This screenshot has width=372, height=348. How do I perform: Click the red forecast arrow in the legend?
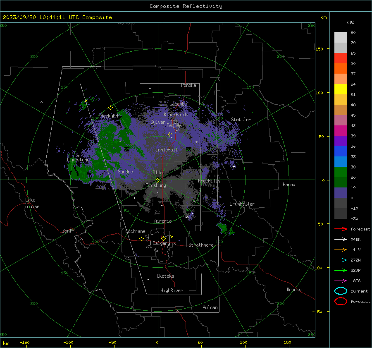click(x=341, y=229)
